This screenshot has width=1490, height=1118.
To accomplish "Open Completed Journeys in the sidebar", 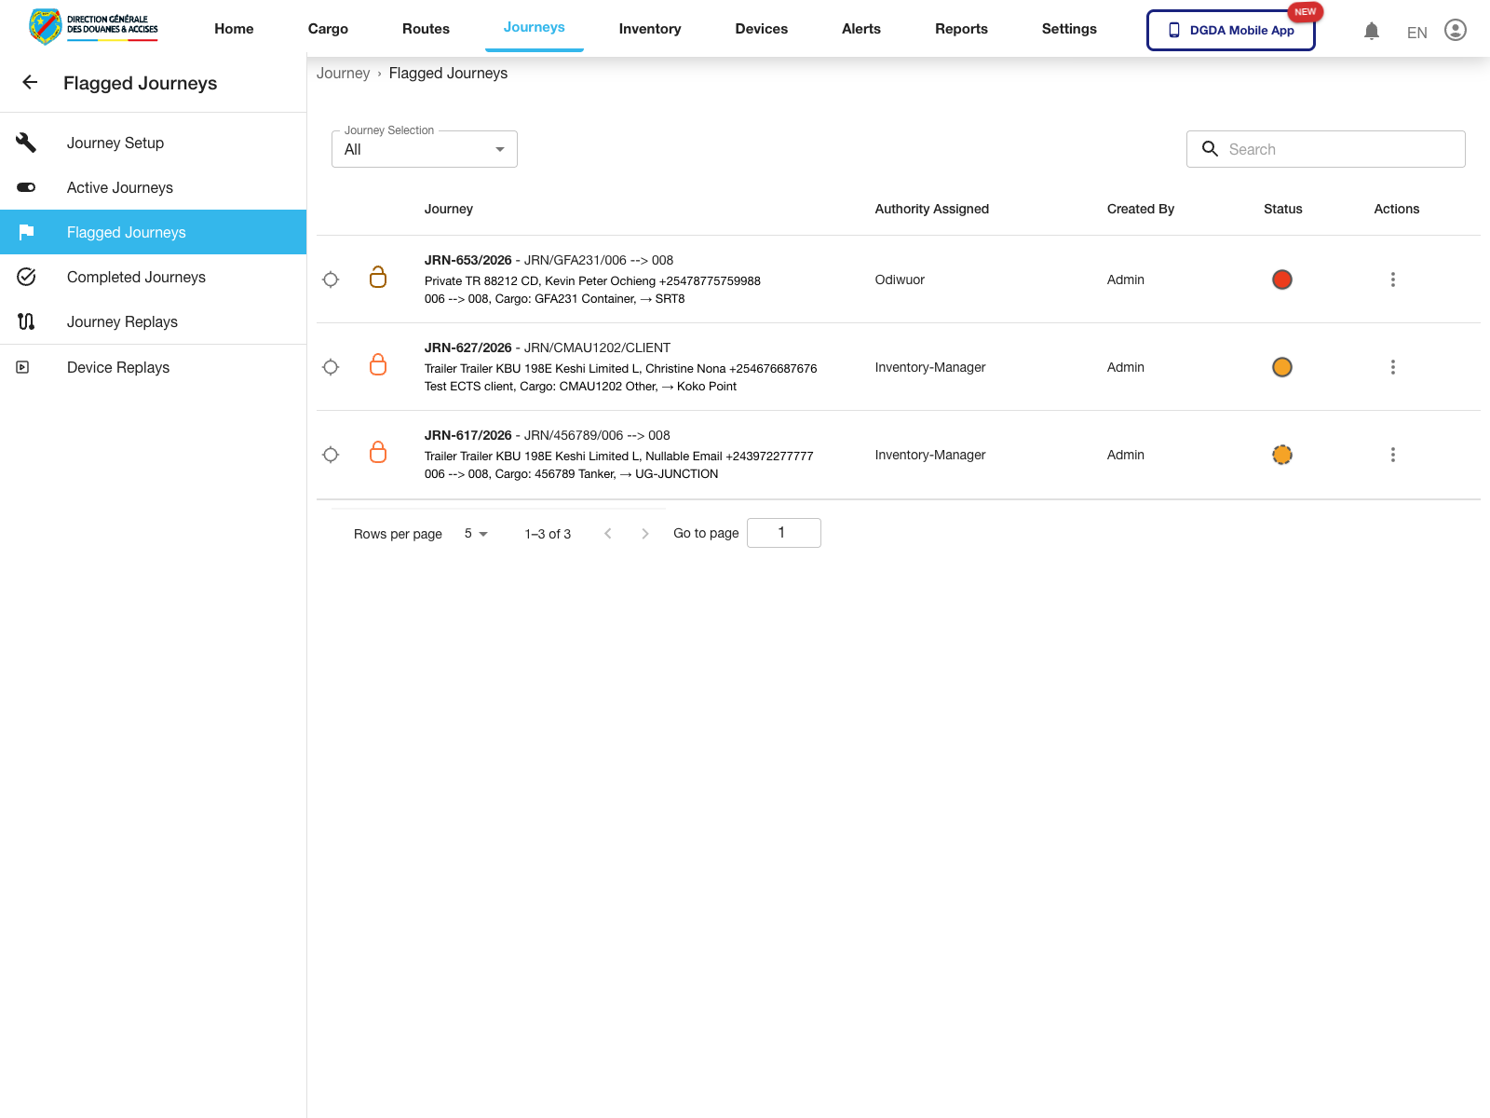I will tap(136, 277).
